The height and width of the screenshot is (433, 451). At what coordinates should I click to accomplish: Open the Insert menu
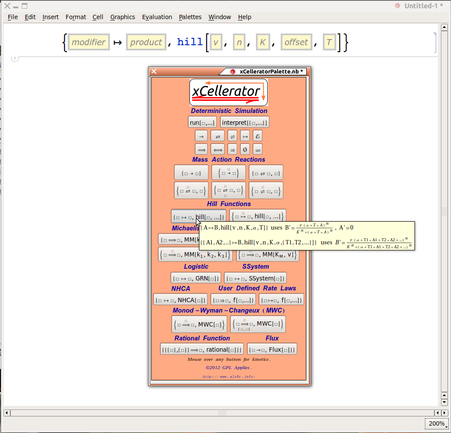(x=51, y=17)
